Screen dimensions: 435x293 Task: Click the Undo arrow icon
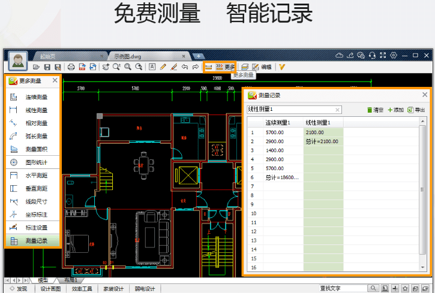click(185, 67)
